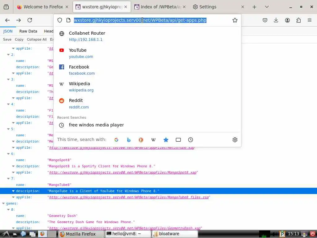Viewport: 317px width, 238px height.
Task: Search this time with Wikipedia
Action: [x=154, y=140]
